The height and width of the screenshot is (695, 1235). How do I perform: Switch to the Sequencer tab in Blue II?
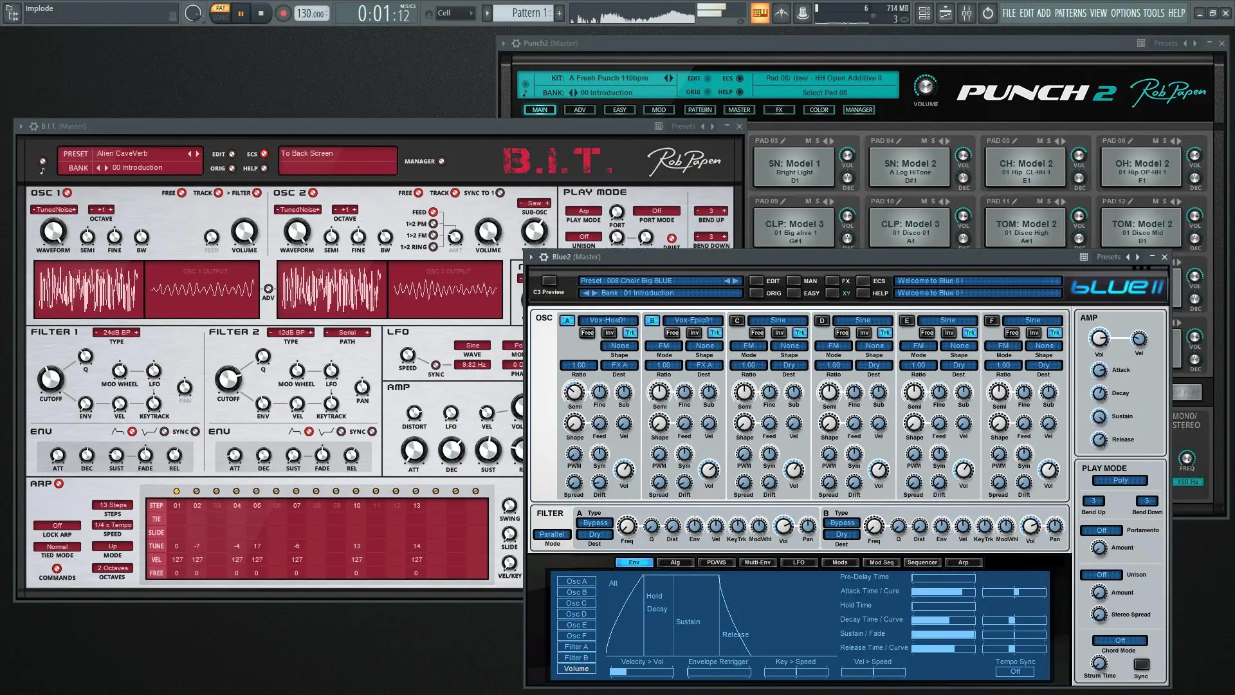922,562
